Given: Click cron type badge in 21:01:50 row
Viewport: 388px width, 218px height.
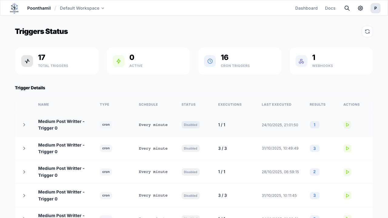Looking at the screenshot, I should 106,125.
